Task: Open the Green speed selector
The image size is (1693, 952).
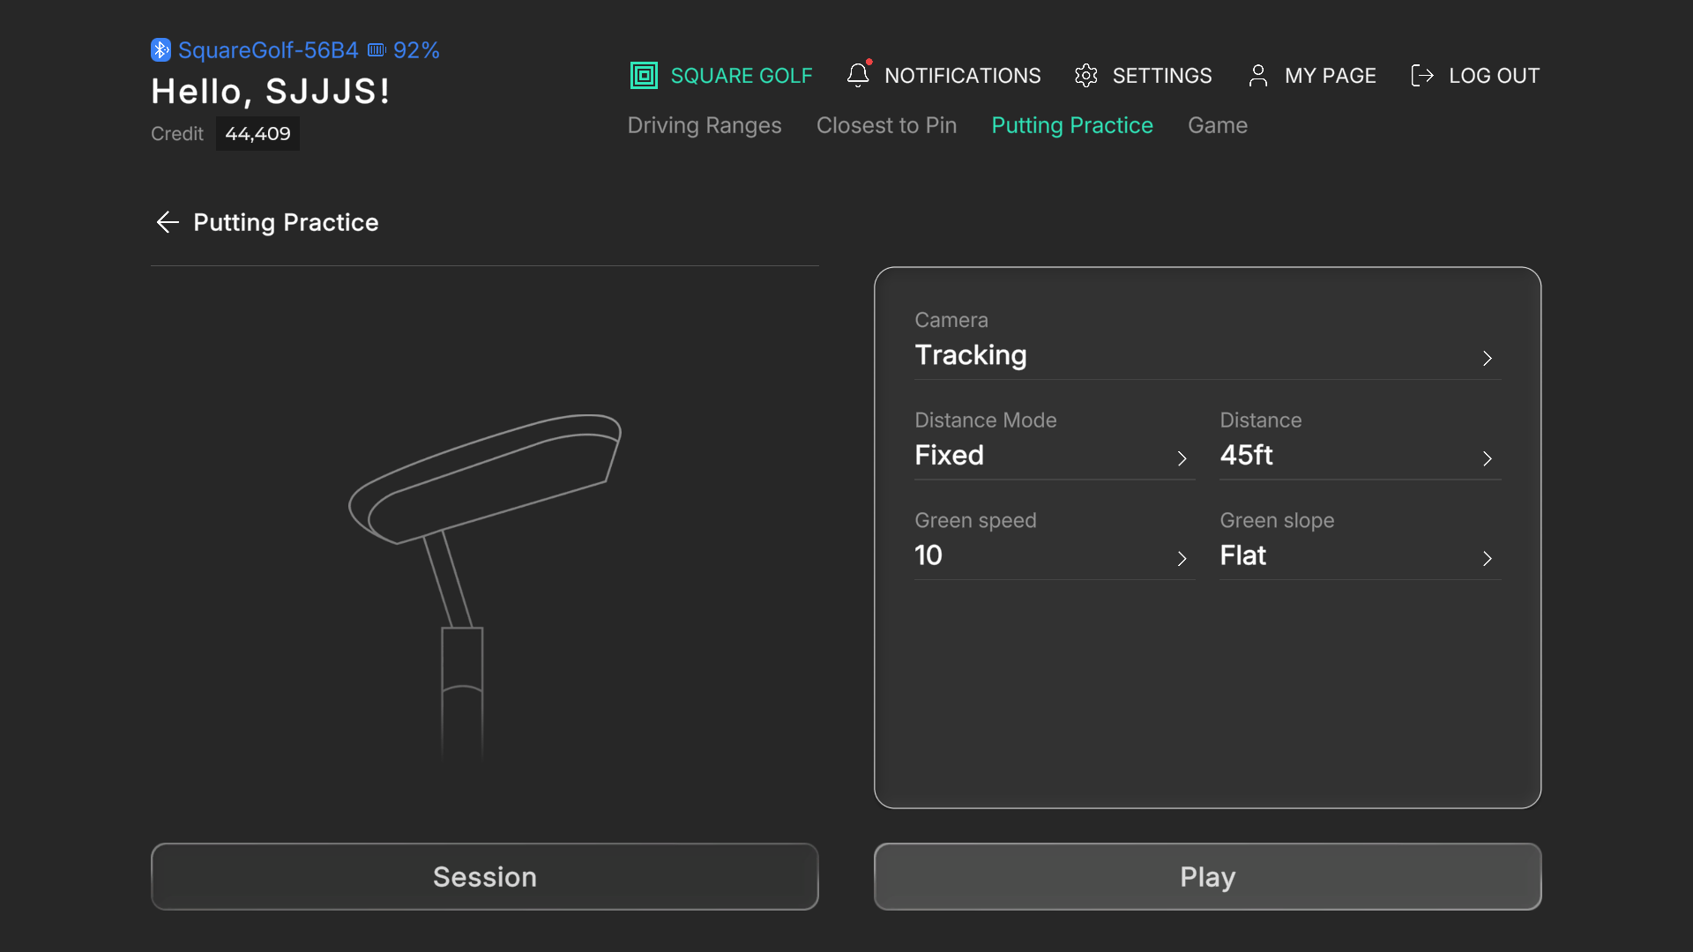Action: 1055,540
